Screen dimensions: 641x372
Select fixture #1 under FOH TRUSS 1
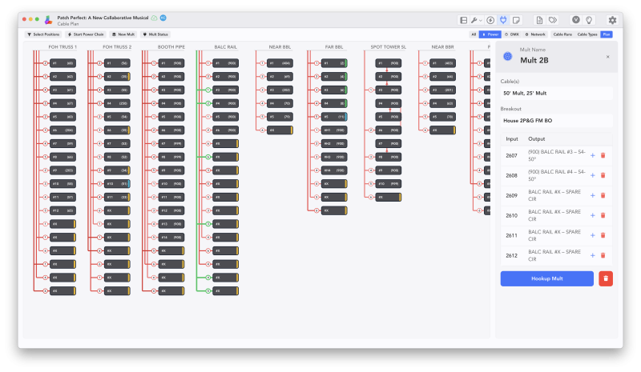(x=62, y=63)
